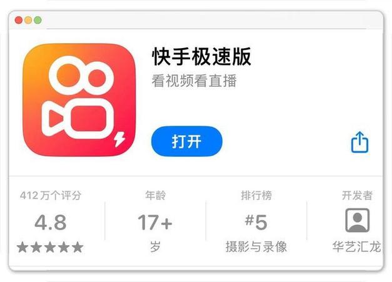This screenshot has height=282, width=392.
Task: Click the yellow minimize window button
Action: (x=28, y=20)
